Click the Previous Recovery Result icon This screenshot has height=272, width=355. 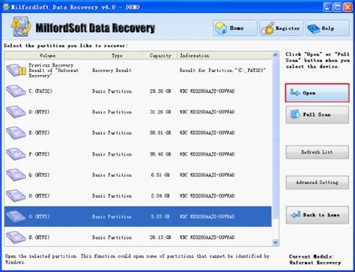[16, 70]
